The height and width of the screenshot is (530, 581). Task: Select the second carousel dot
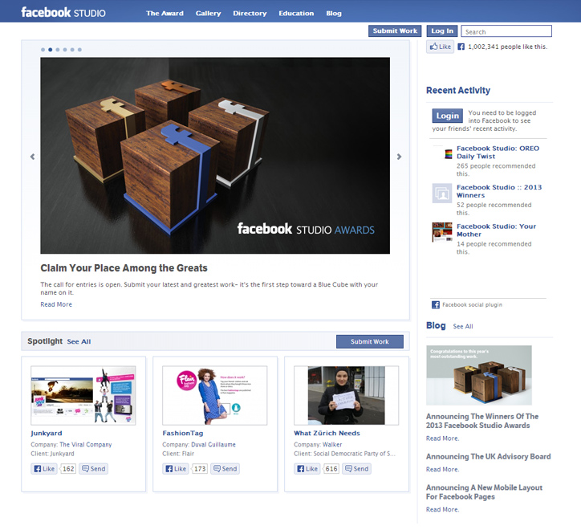point(51,49)
